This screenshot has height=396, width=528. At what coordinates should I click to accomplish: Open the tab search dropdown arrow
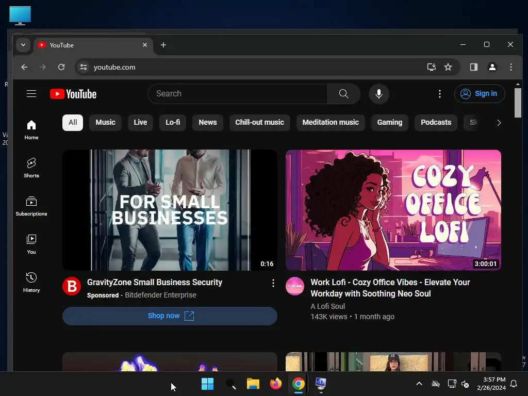(23, 45)
